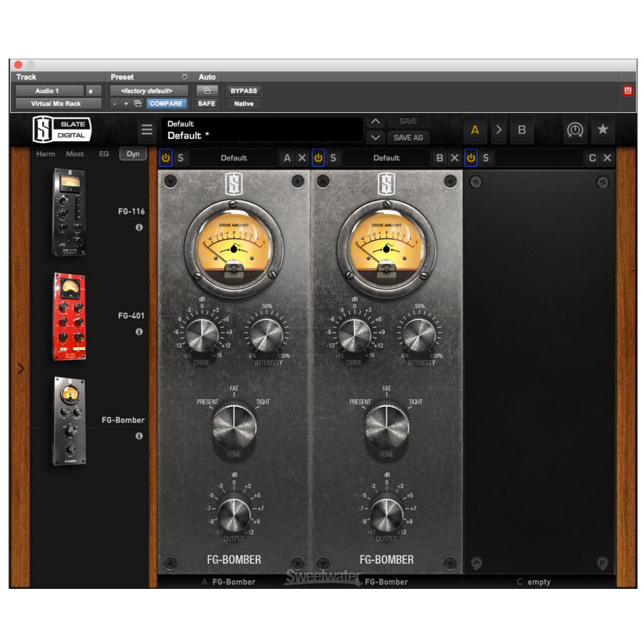Click the slot A TONE knob
The height and width of the screenshot is (644, 644).
point(234,427)
